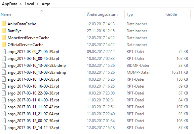194x134 pixels.
Task: Expand breadcrumb chevron after Local
Action: click(38, 4)
